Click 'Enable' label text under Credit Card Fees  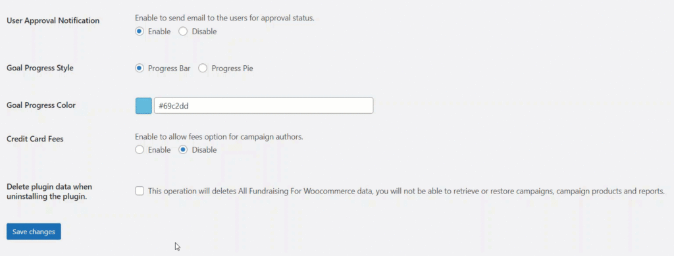click(x=159, y=150)
